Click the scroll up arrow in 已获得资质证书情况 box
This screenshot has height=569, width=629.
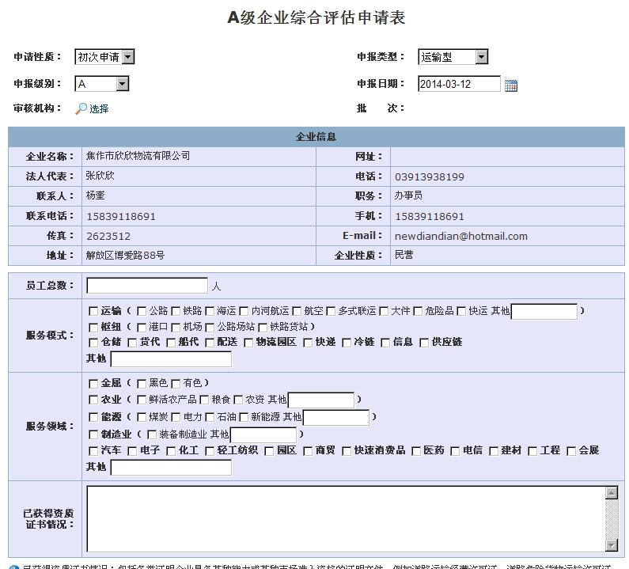click(x=611, y=493)
